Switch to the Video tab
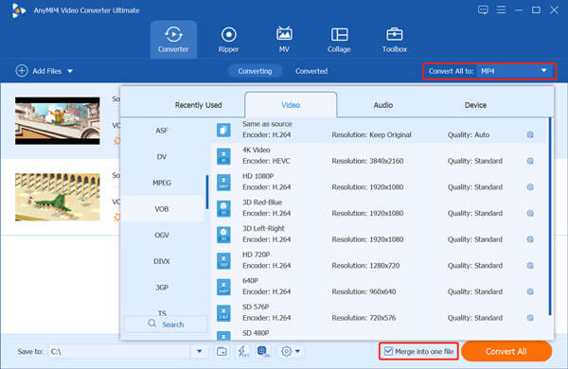Viewport: 568px width, 369px height. [291, 105]
